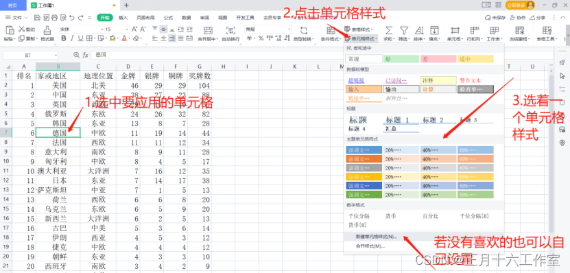The image size is (570, 273).
Task: Click the Share (分享) button
Action: pyautogui.click(x=538, y=17)
